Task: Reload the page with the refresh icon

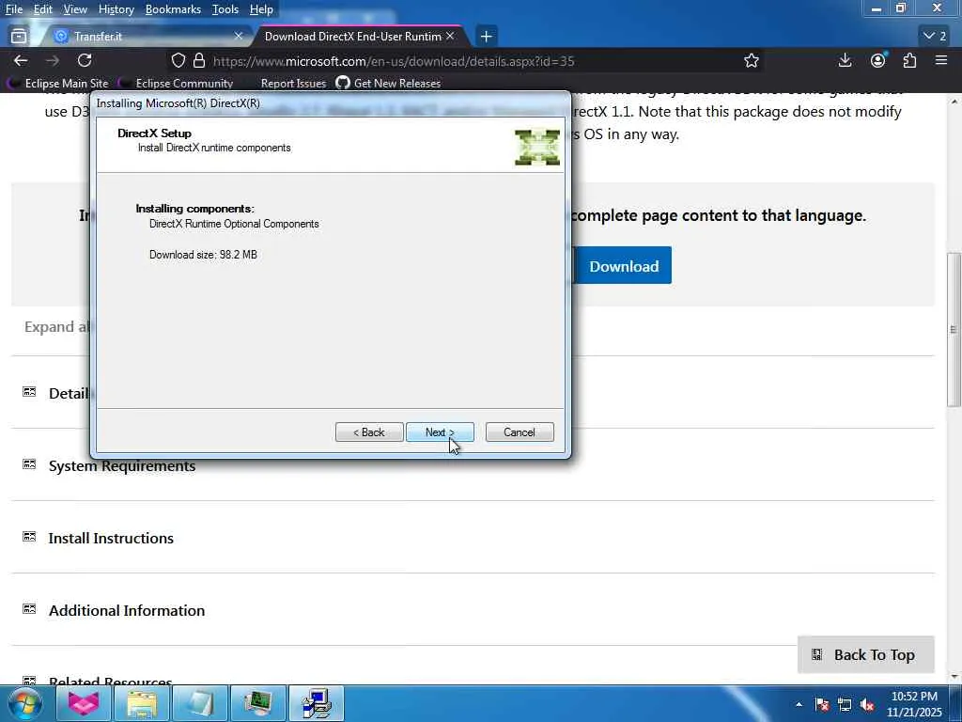Action: (85, 60)
